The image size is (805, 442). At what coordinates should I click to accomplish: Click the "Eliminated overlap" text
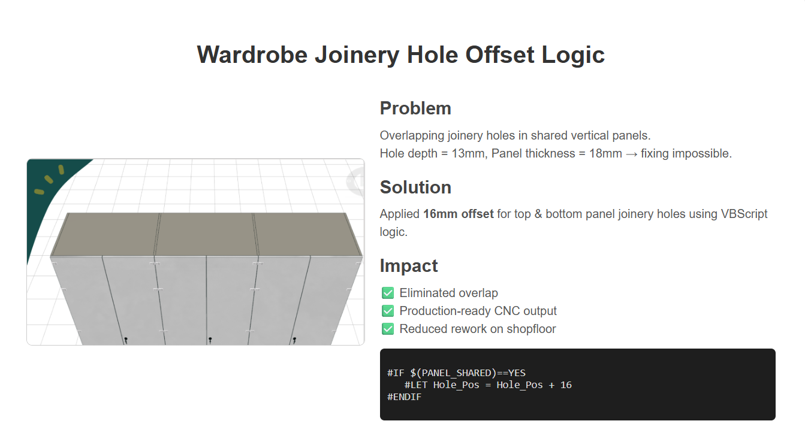click(x=448, y=293)
